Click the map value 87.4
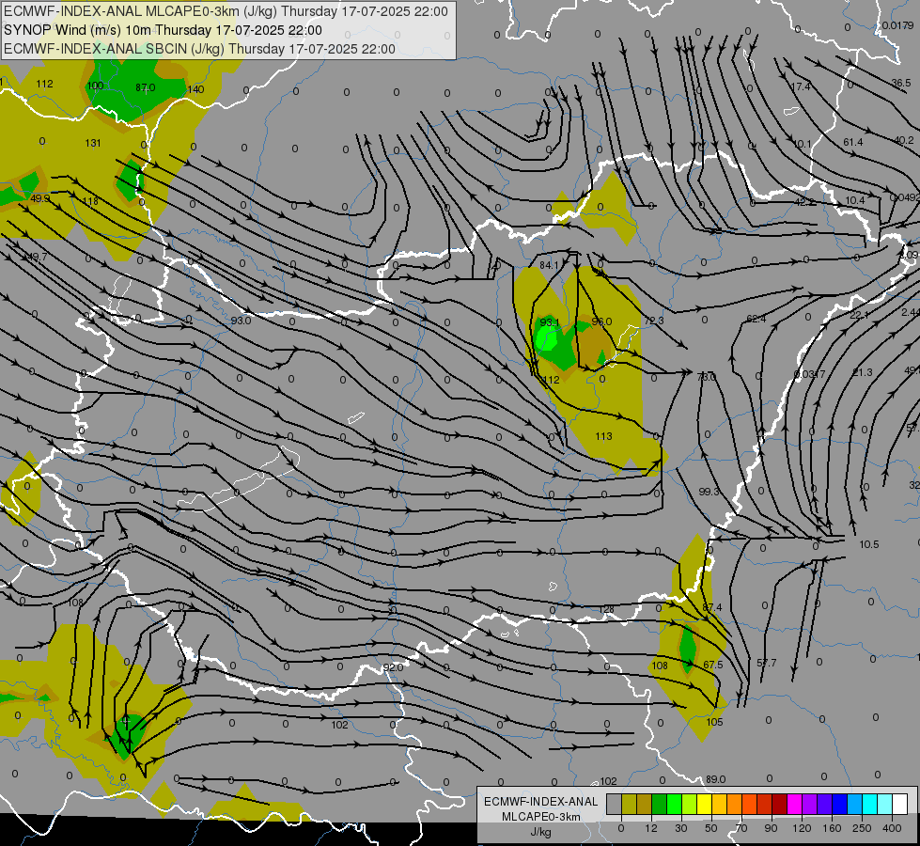Screen dimensions: 920x846 pos(712,607)
